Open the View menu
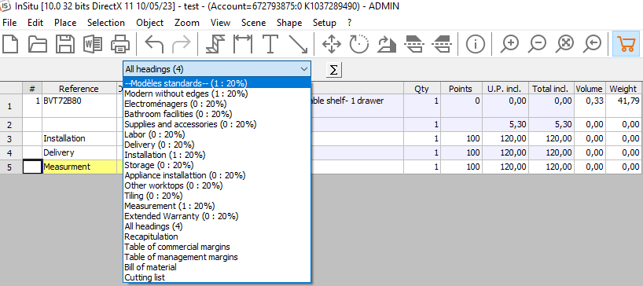This screenshot has height=286, width=643. (221, 23)
